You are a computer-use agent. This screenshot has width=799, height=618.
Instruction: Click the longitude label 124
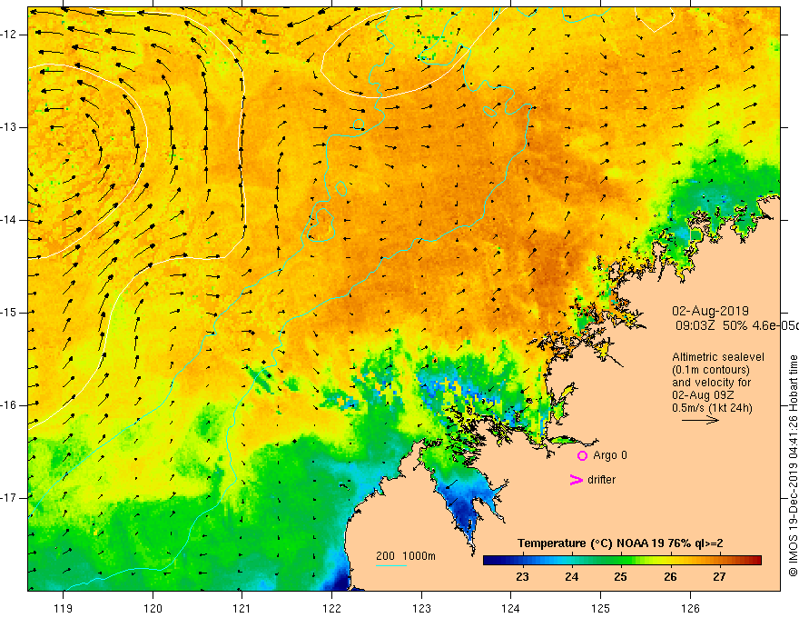pos(511,608)
